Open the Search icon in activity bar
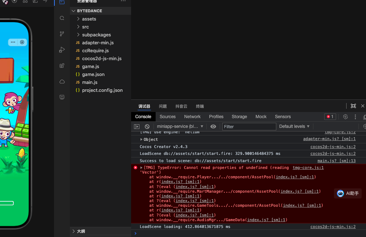Screen dimensions: 366x237 (62, 18)
